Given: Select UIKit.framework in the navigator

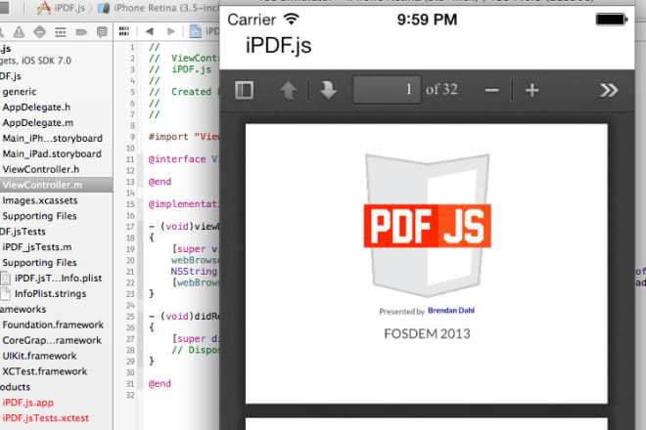Looking at the screenshot, I should pos(39,356).
